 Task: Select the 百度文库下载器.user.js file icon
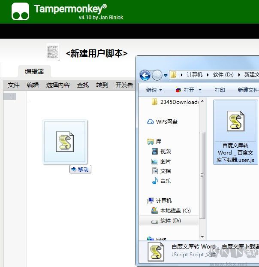[x=235, y=121]
